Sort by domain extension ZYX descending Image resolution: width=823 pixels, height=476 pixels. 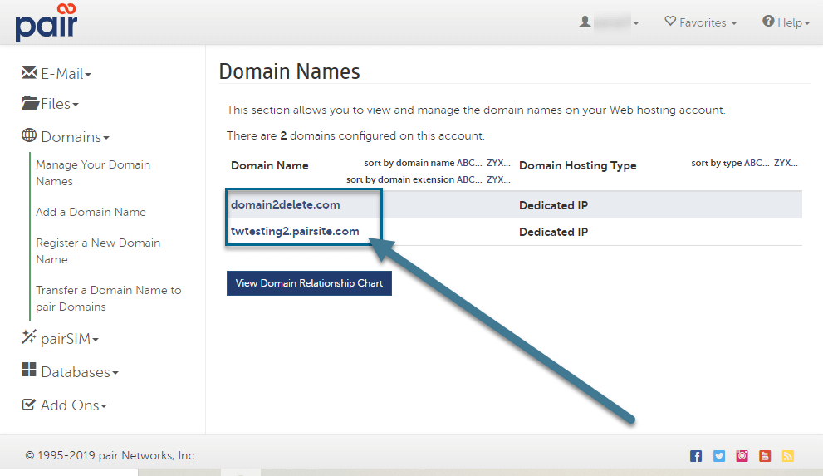pos(498,179)
